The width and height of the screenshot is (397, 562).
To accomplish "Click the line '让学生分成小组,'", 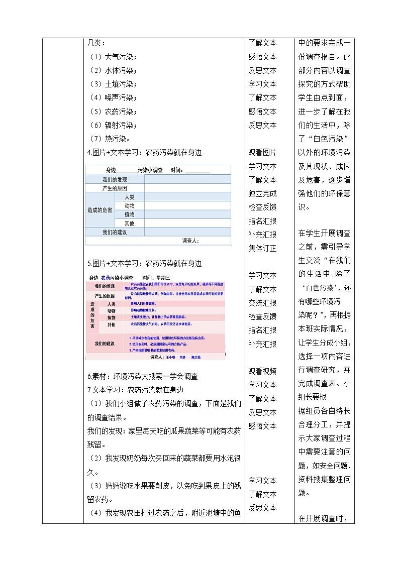I will (x=325, y=343).
